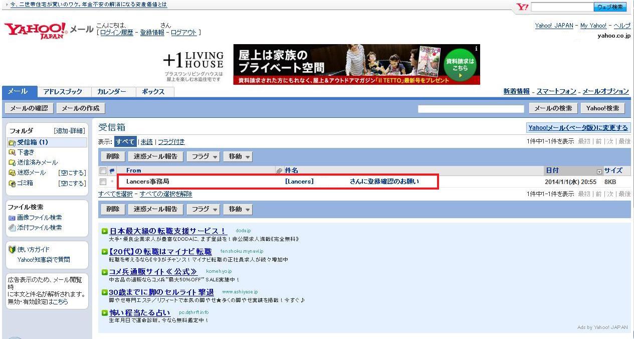Image resolution: width=634 pixels, height=339 pixels.
Task: Click the メールの作成 compose button
Action: [x=80, y=108]
